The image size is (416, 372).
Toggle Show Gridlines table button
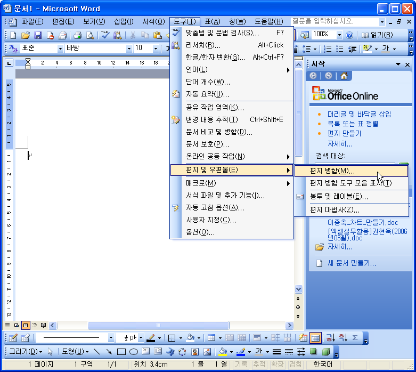[x=315, y=338]
